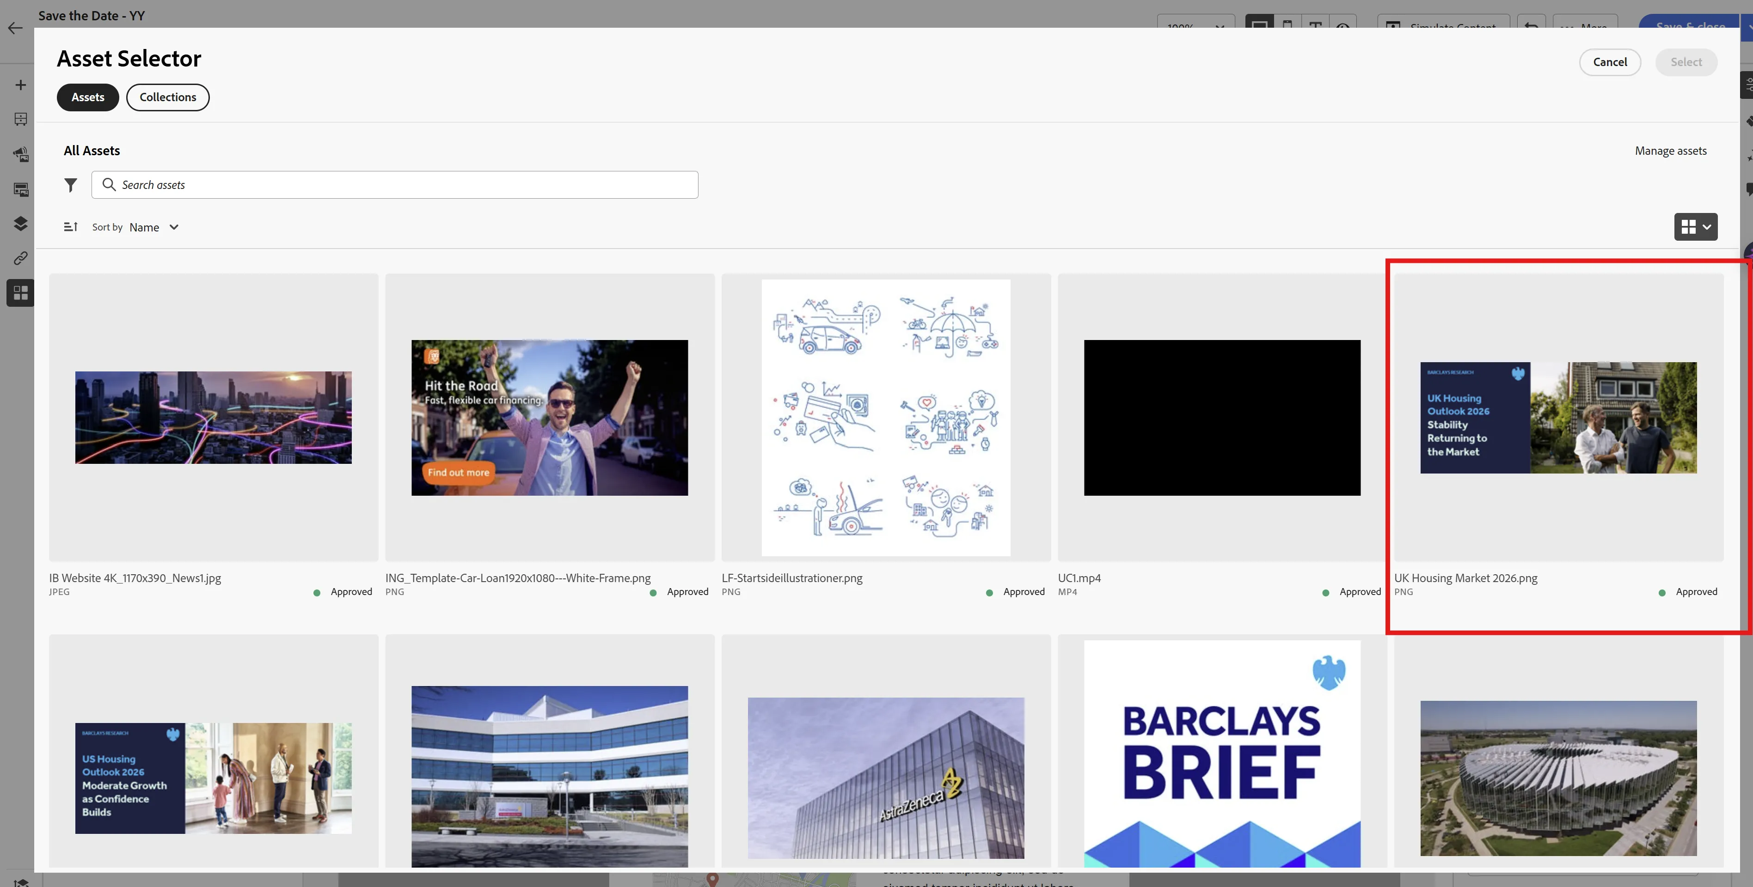The width and height of the screenshot is (1753, 887).
Task: Open the Manage assets link
Action: 1671,151
